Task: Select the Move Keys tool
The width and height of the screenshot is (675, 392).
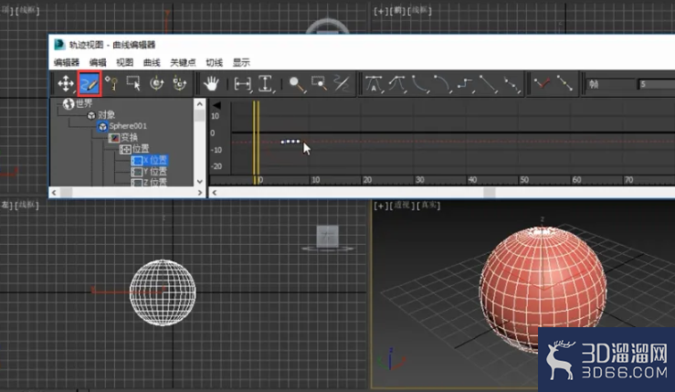Action: click(x=66, y=83)
